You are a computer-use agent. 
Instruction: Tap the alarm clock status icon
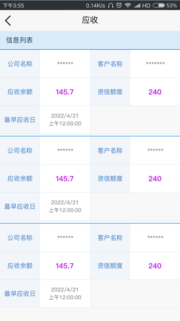pyautogui.click(x=119, y=5)
